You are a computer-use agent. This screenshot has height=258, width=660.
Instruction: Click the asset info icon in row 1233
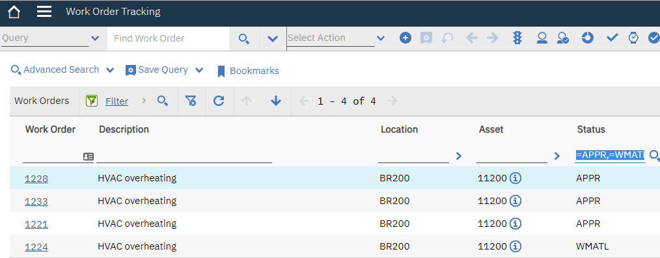tap(516, 201)
